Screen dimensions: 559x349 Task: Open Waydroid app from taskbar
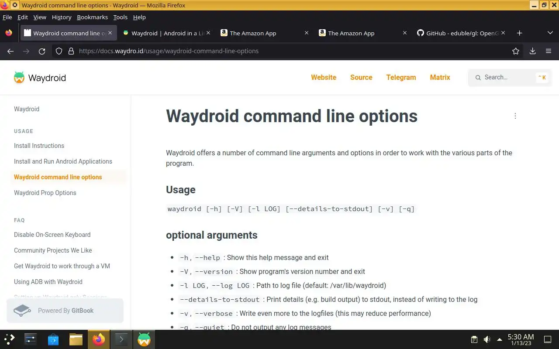point(144,339)
